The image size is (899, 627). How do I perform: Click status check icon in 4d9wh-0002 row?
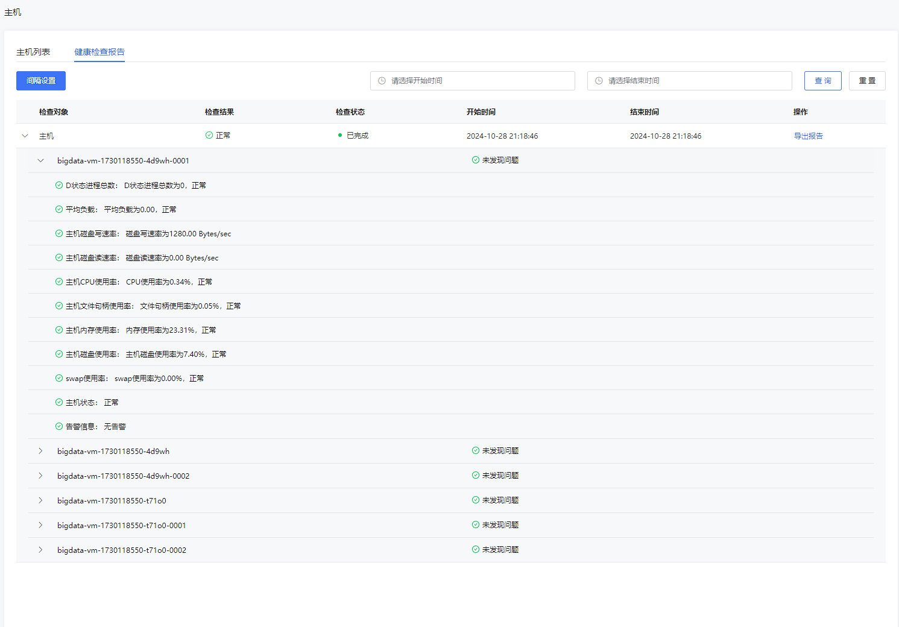(476, 475)
